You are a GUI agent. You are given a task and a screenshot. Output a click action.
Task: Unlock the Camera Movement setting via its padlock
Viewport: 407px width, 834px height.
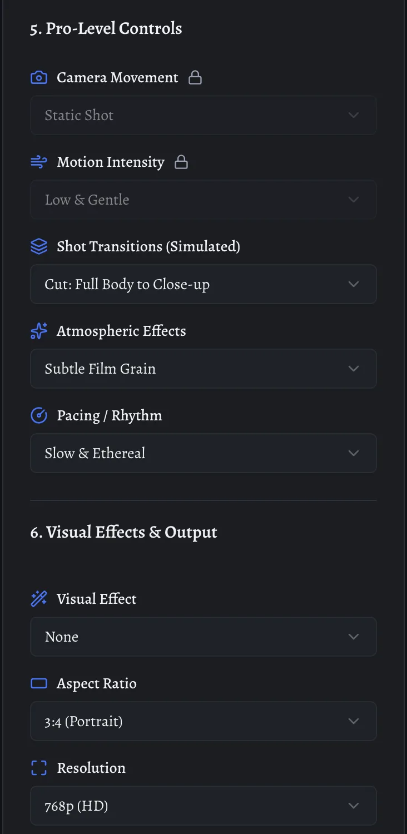(195, 78)
